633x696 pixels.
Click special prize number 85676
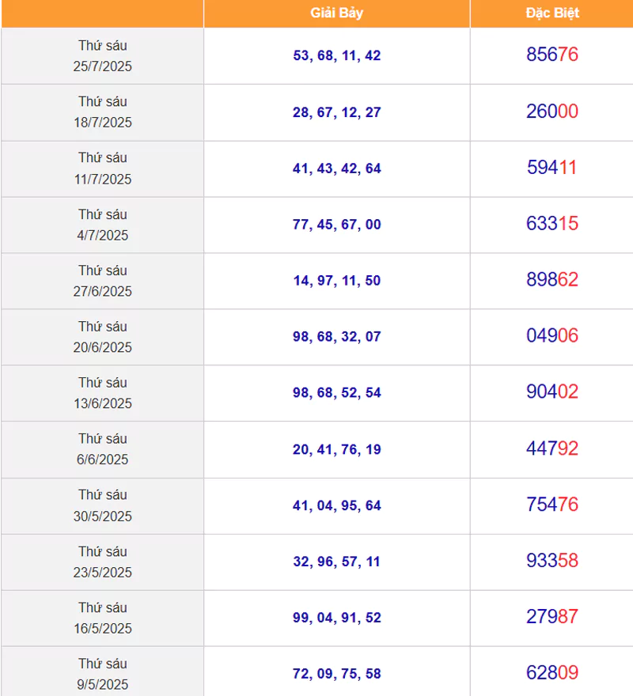coord(552,54)
